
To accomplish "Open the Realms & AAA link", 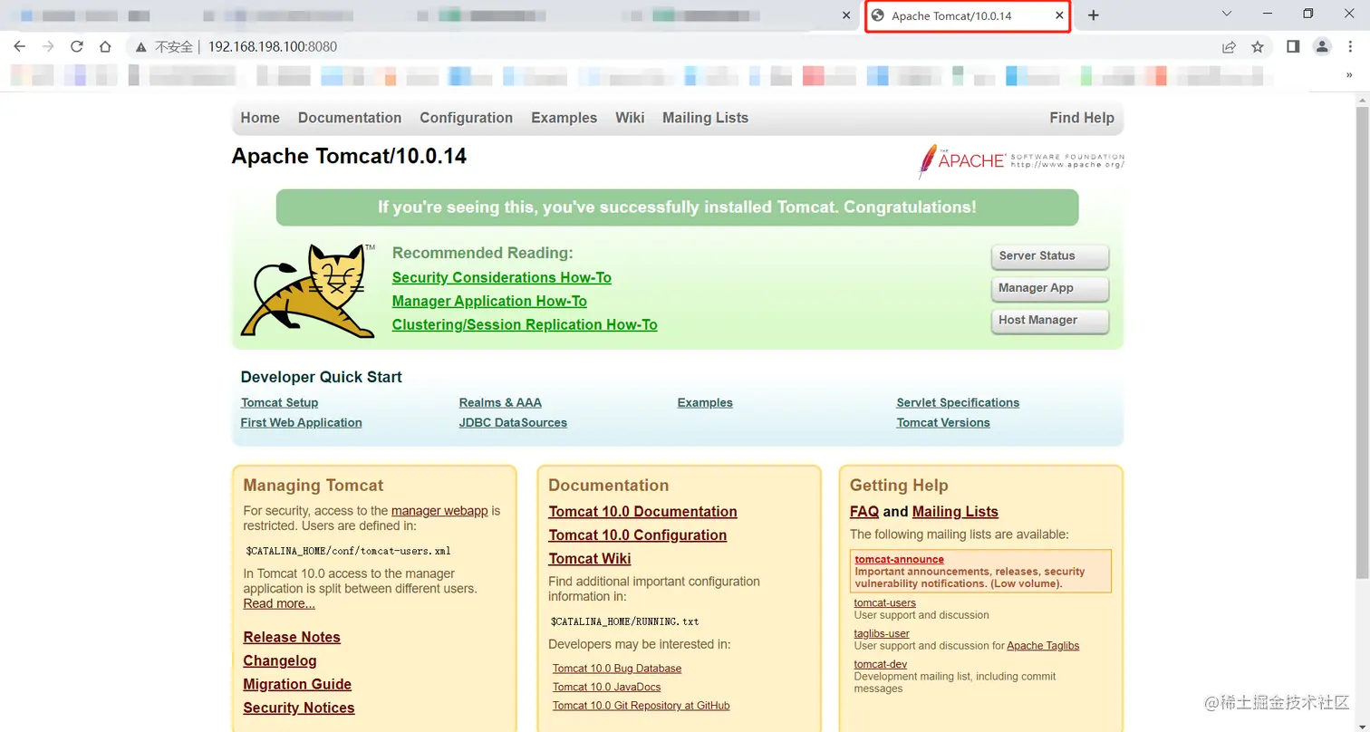I will (500, 402).
